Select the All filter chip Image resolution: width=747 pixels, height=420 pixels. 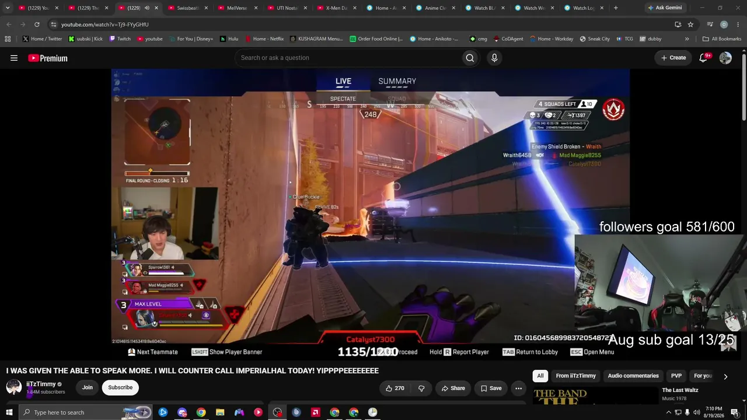click(x=540, y=376)
